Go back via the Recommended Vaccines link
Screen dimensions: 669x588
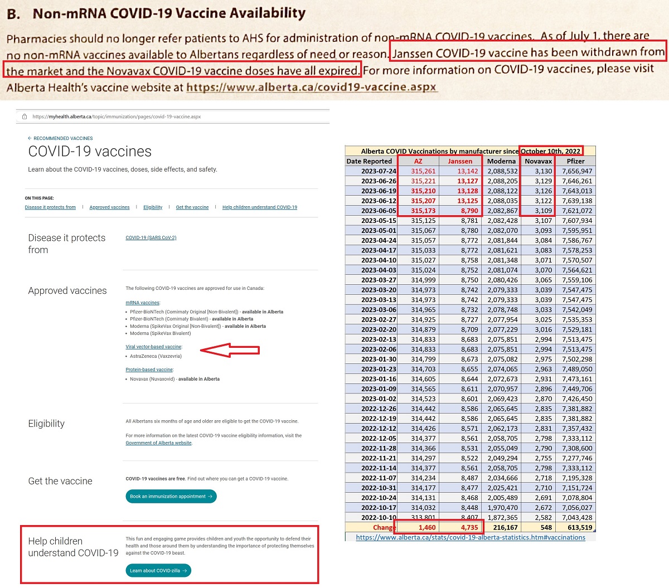tap(60, 138)
